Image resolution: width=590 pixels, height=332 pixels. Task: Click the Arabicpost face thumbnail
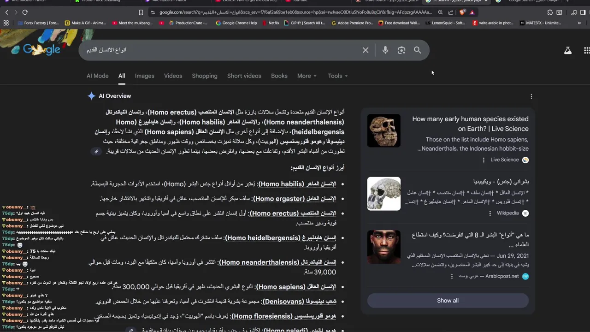[x=384, y=247]
